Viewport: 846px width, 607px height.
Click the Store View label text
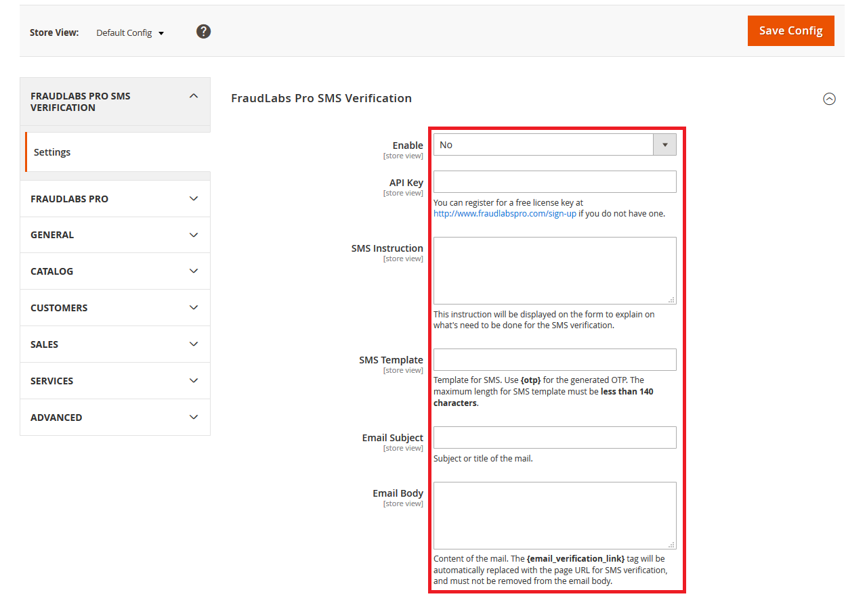(x=54, y=32)
